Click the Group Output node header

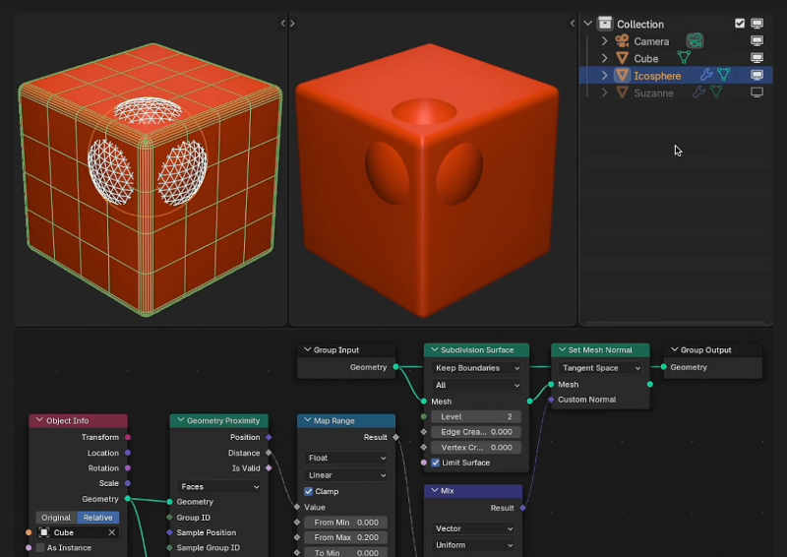pos(712,350)
